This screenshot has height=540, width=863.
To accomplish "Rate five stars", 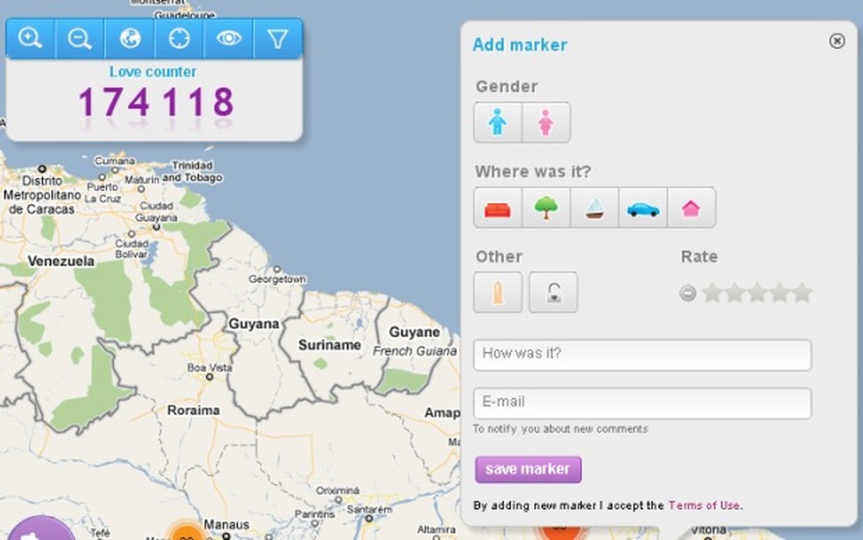I will pos(802,293).
